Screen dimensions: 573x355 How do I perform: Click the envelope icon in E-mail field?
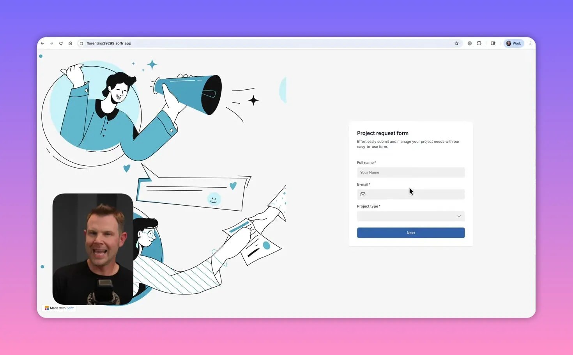coord(363,194)
